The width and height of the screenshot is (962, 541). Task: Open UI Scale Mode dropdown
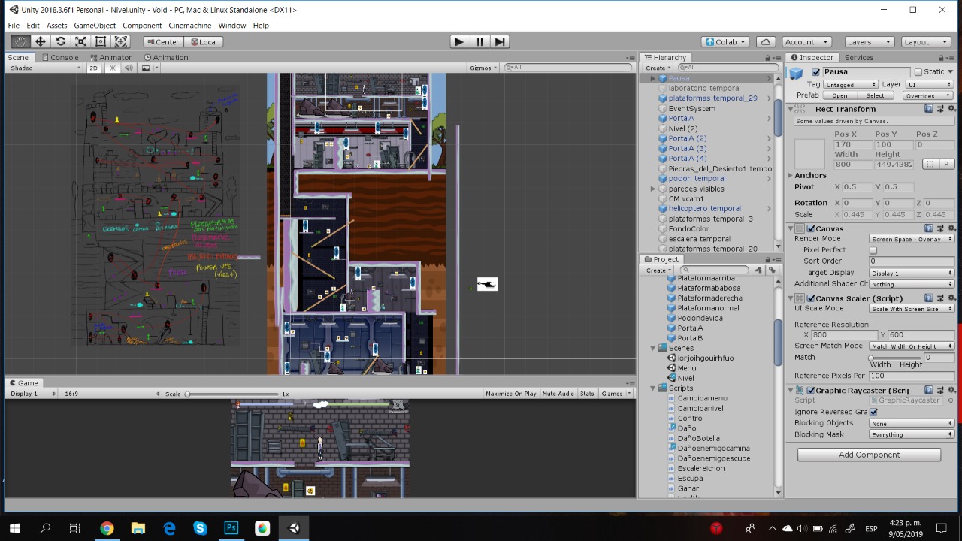click(x=912, y=309)
